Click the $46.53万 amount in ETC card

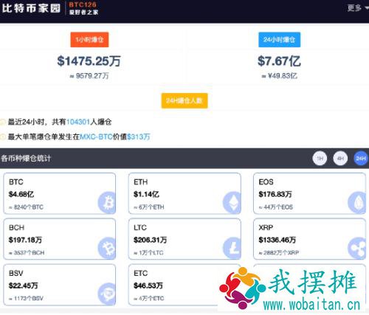pyautogui.click(x=148, y=285)
